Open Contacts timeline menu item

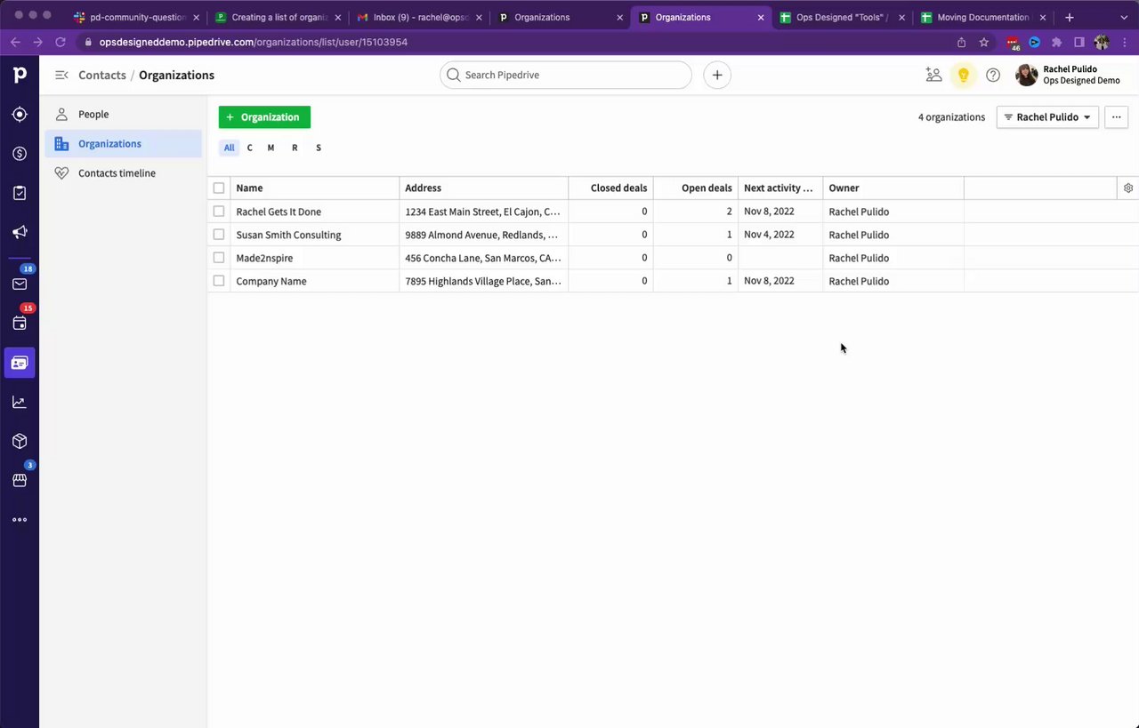tap(124, 173)
